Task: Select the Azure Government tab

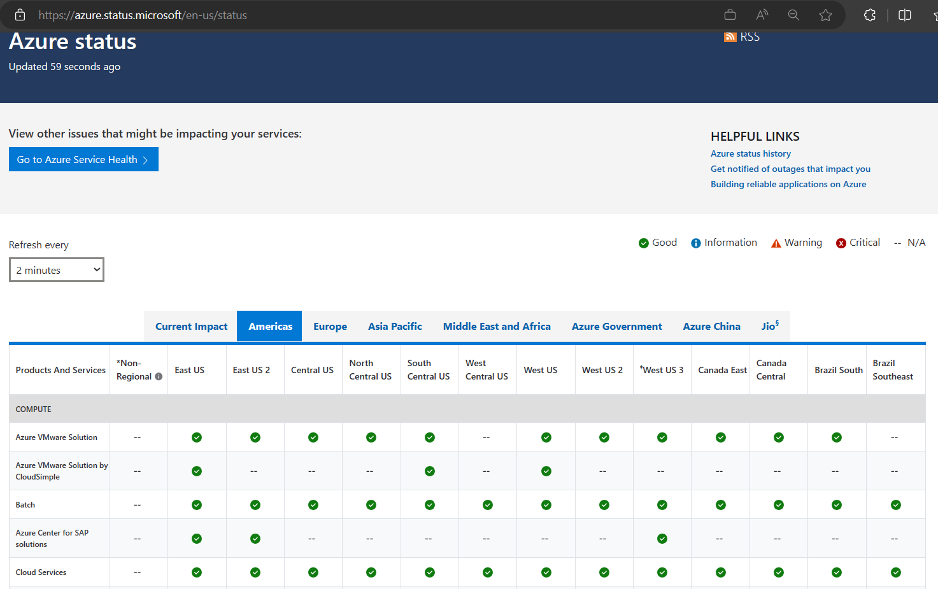Action: click(616, 327)
